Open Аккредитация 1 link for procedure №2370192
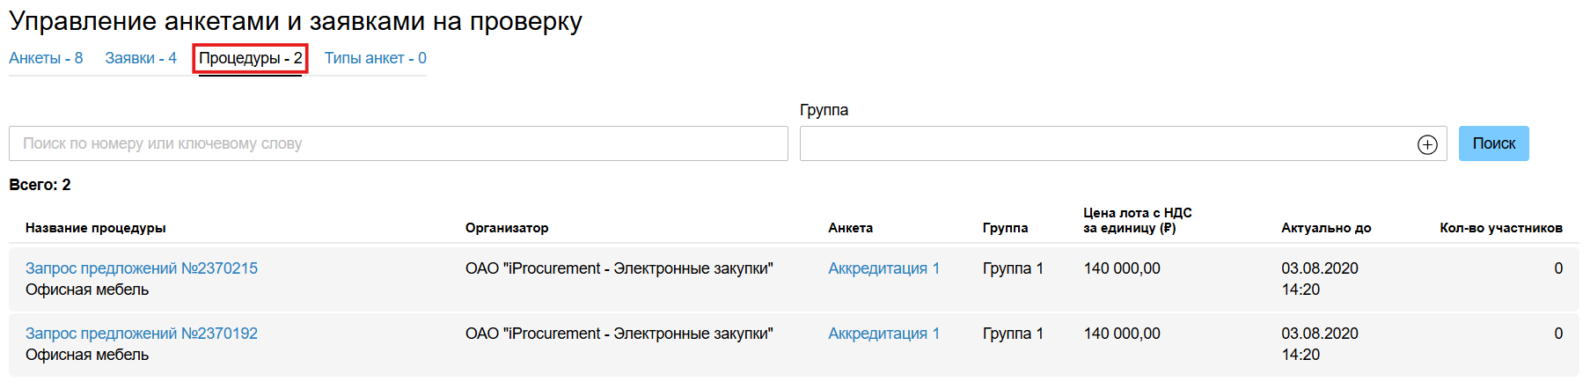This screenshot has width=1590, height=389. 883,334
